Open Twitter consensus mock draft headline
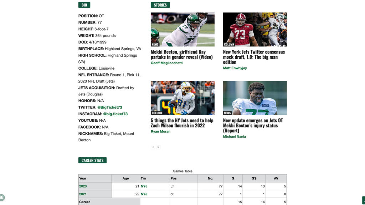Image resolution: width=365 pixels, height=205 pixels. 254,57
